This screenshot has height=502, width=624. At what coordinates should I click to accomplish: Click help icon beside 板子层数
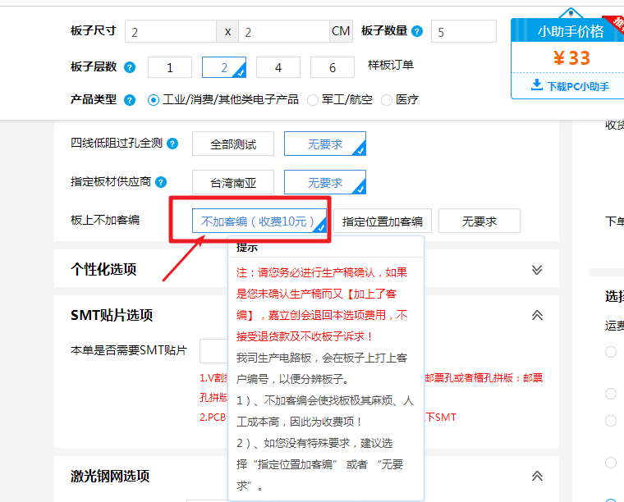click(x=130, y=67)
